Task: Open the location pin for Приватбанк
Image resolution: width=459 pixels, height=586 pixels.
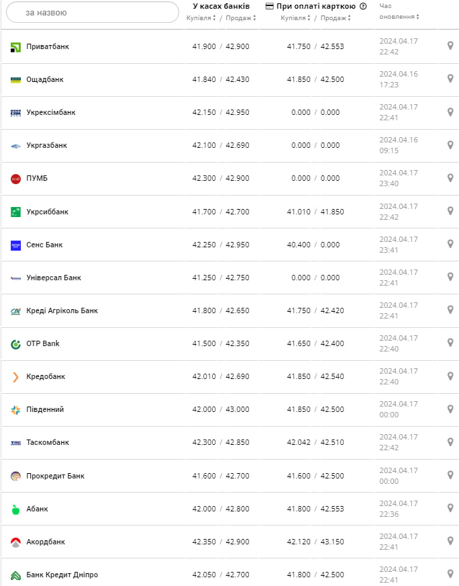Action: tap(450, 46)
